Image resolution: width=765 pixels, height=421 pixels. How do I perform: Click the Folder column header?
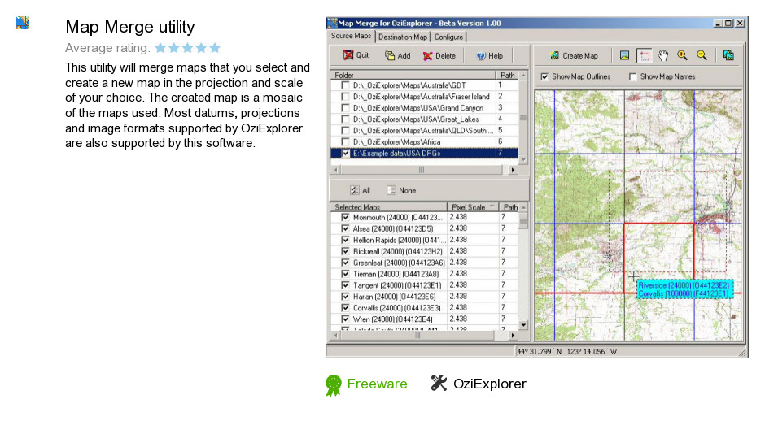point(413,75)
